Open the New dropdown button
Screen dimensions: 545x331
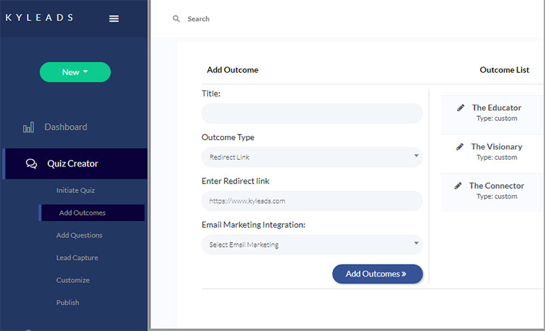[75, 72]
